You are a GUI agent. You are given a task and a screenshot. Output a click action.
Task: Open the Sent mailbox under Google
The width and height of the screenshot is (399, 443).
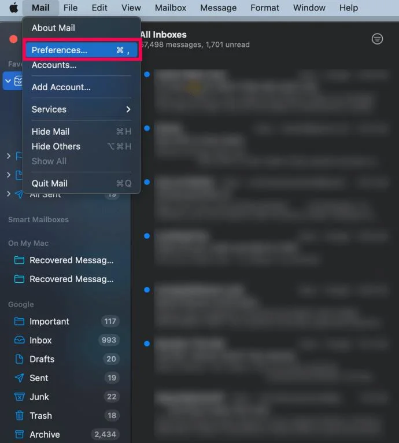click(65, 378)
